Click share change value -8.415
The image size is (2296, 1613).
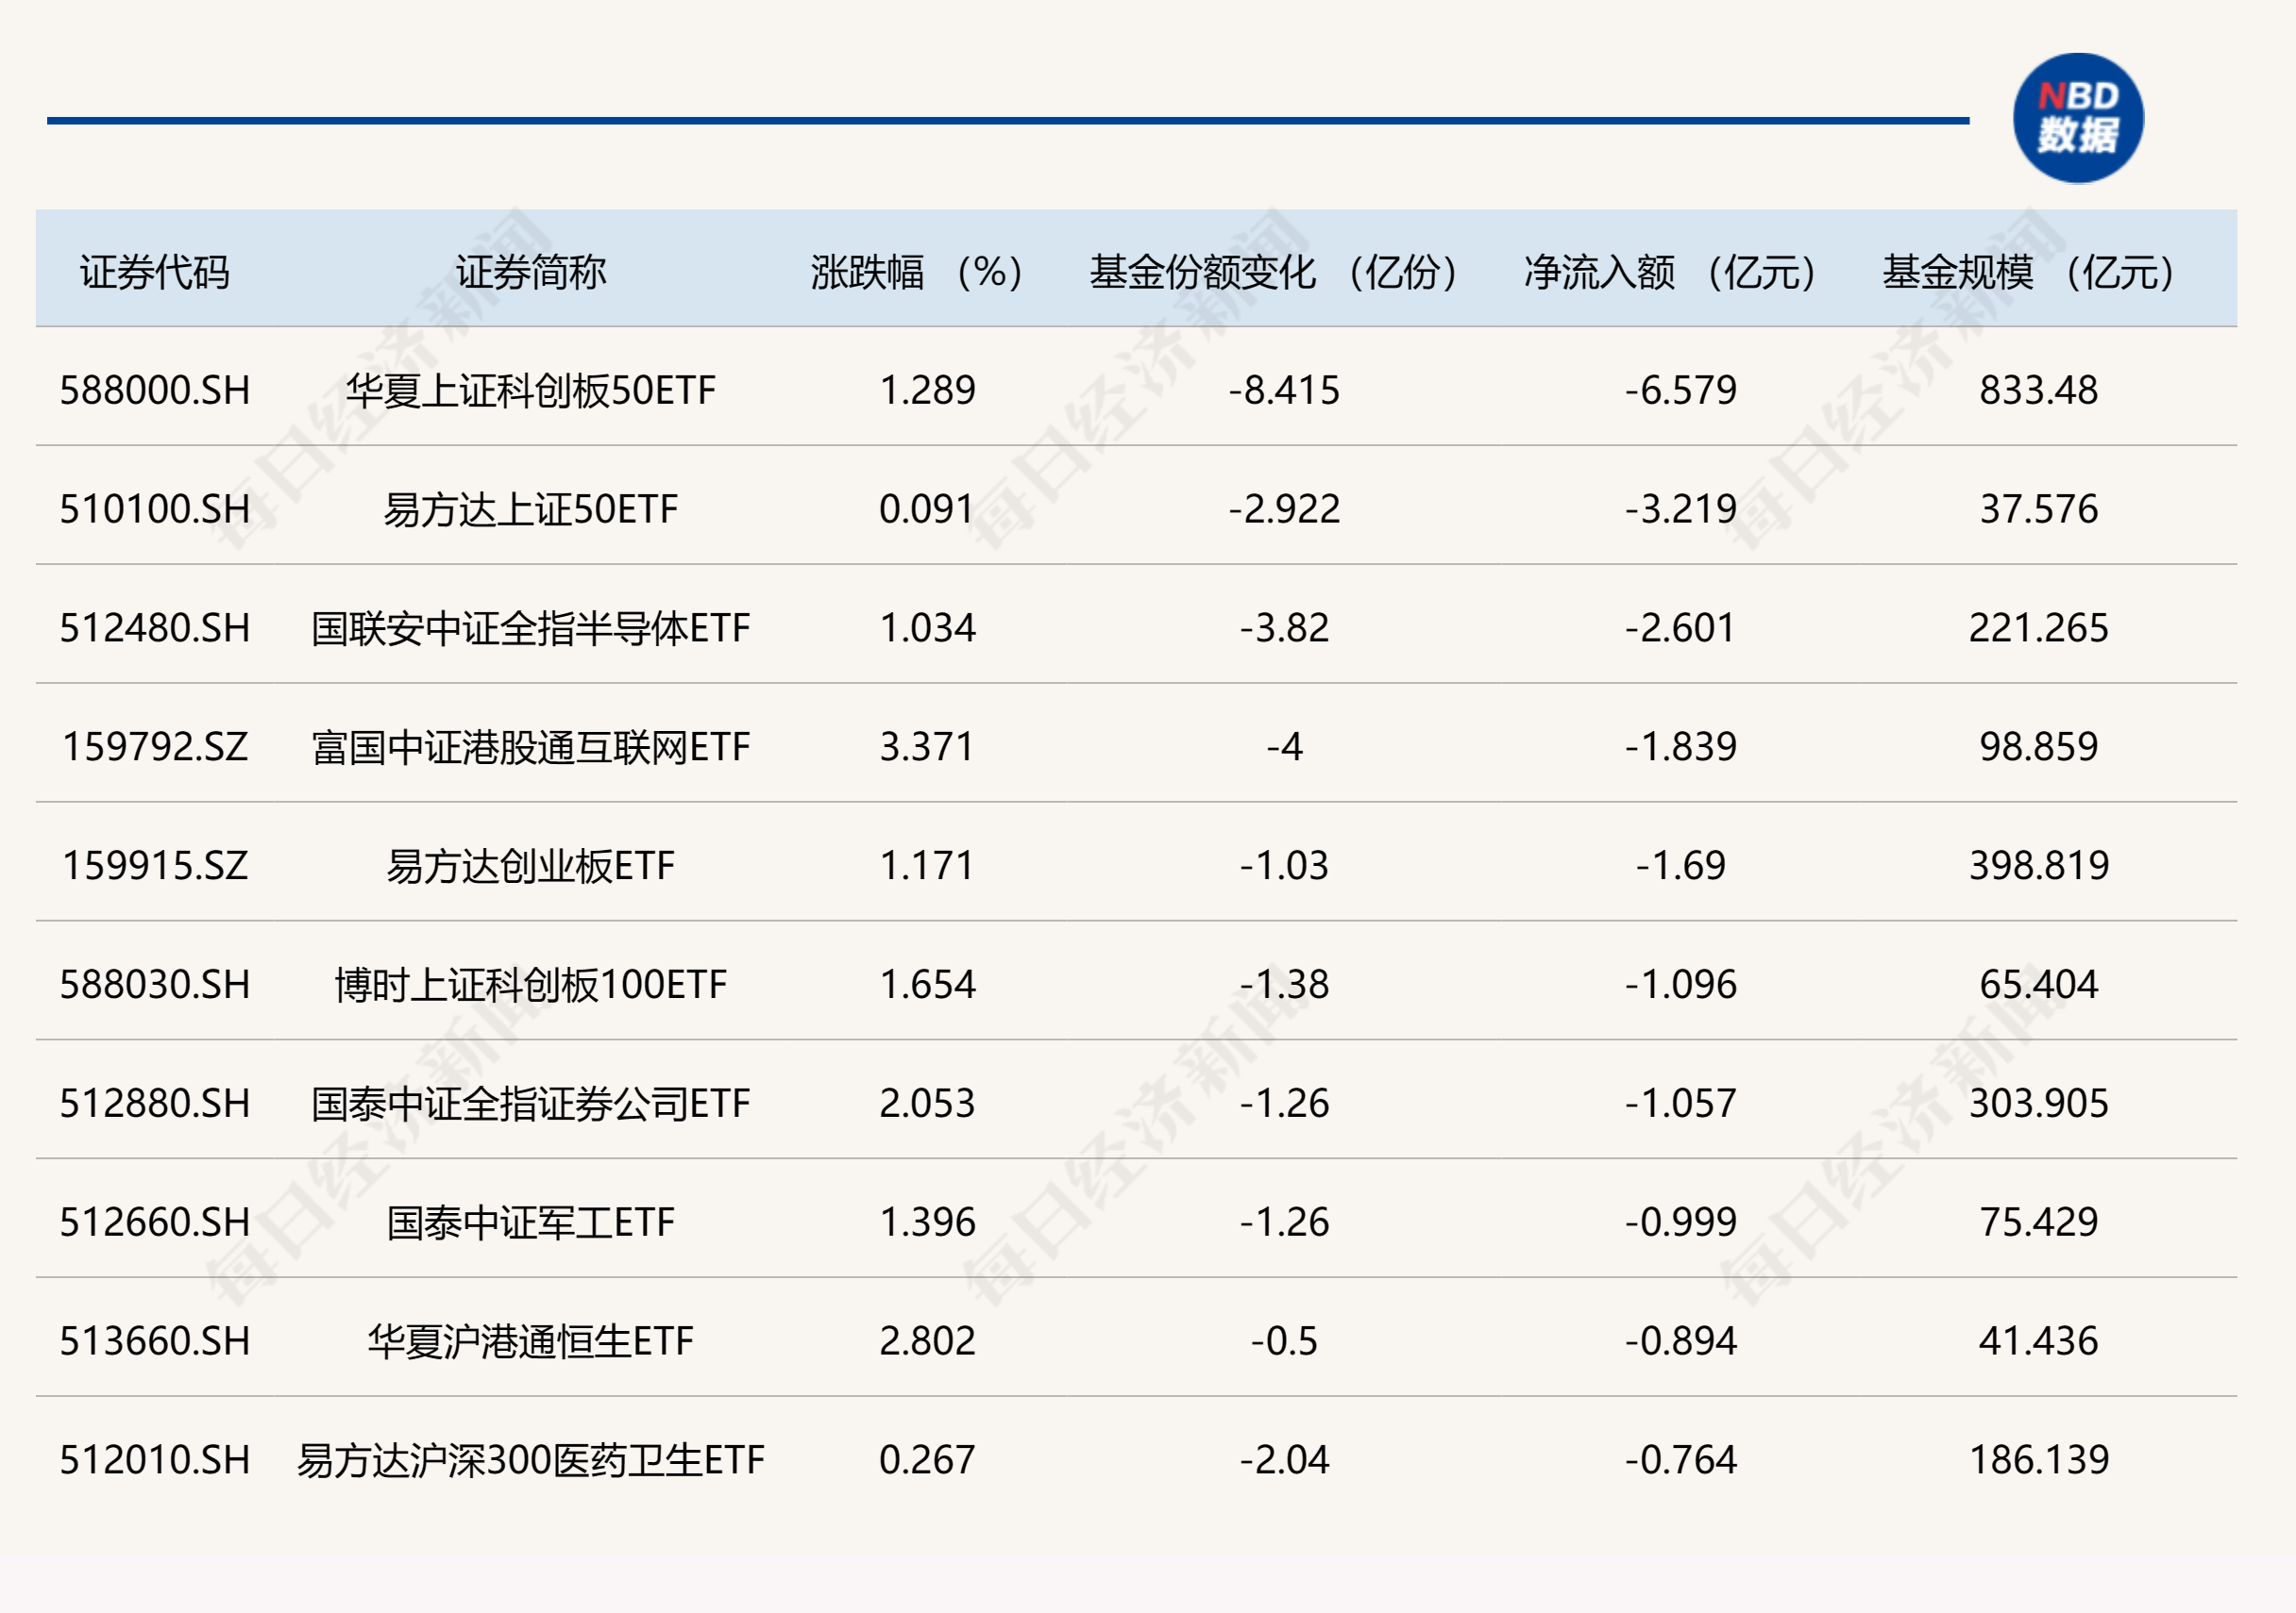[1284, 390]
